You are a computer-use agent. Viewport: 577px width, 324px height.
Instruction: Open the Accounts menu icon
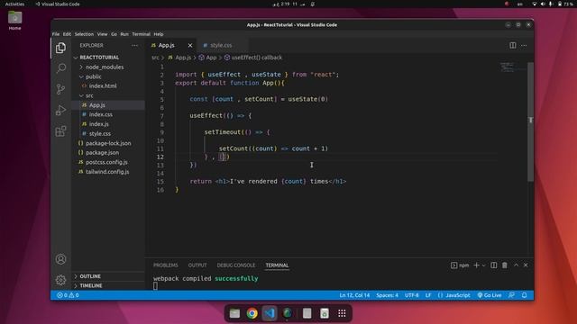pyautogui.click(x=60, y=259)
